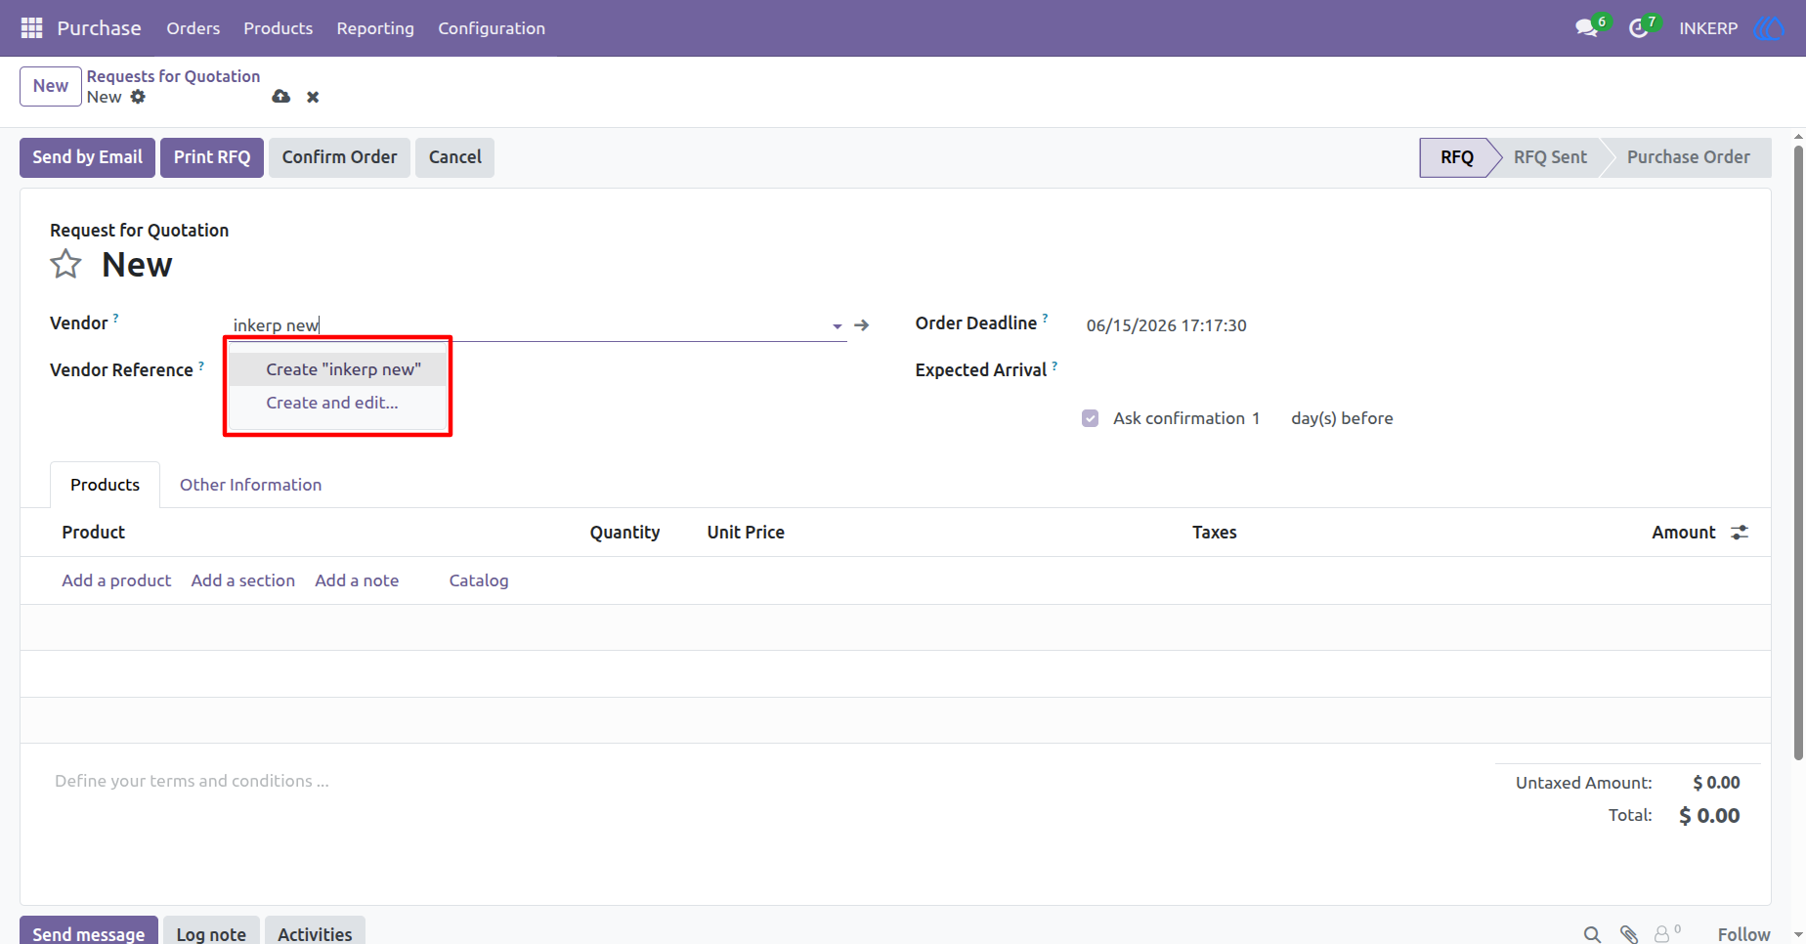The width and height of the screenshot is (1806, 944).
Task: Click the Add a product link
Action: [116, 580]
